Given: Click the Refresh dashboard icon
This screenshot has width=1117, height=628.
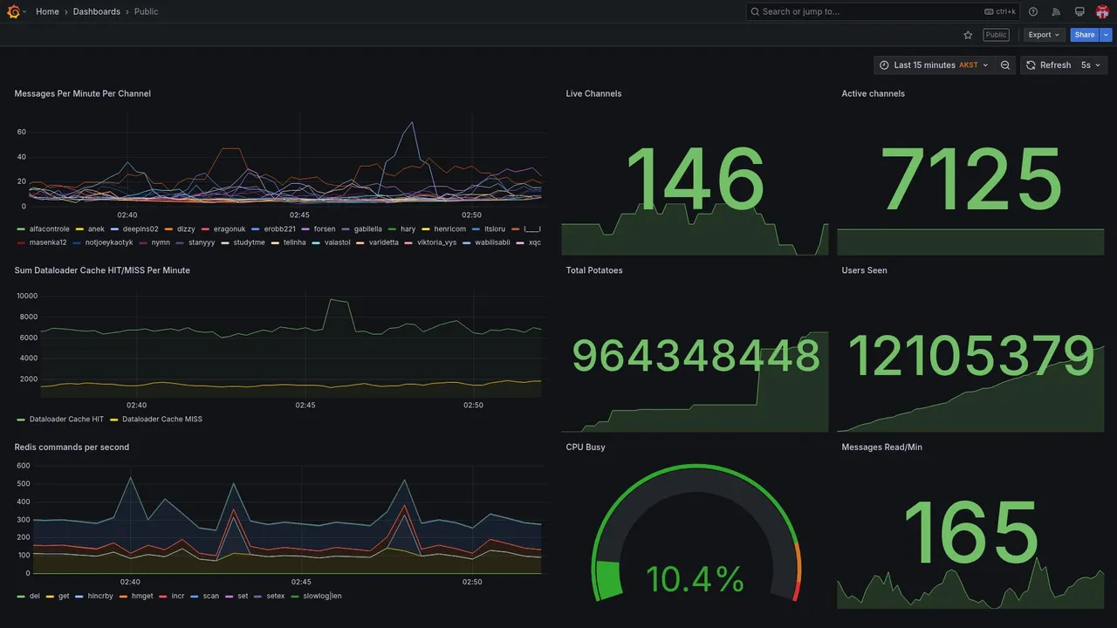Looking at the screenshot, I should tap(1031, 65).
